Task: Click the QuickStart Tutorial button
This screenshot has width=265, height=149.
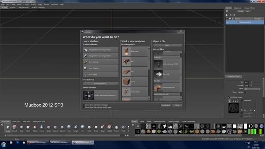Action: tap(101, 84)
